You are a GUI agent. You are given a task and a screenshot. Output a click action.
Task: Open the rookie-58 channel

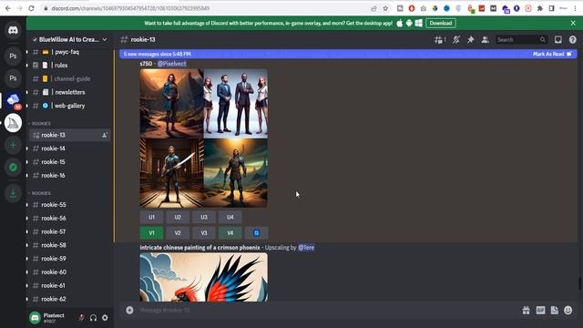(x=69, y=245)
